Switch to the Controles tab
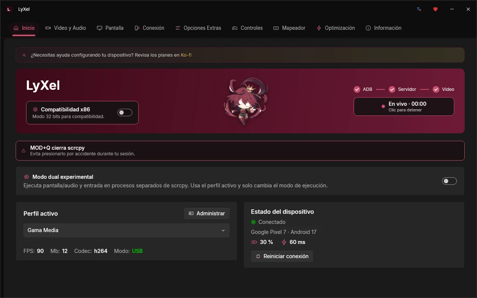The height and width of the screenshot is (298, 477). [x=247, y=28]
